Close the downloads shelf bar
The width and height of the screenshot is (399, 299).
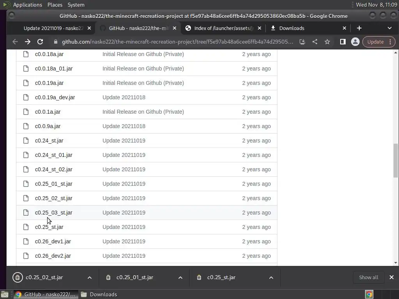click(391, 277)
